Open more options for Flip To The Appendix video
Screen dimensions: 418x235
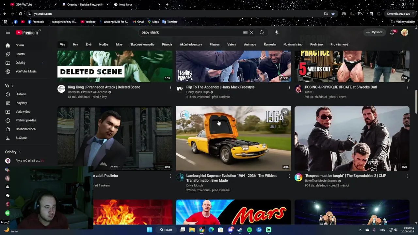pyautogui.click(x=289, y=87)
